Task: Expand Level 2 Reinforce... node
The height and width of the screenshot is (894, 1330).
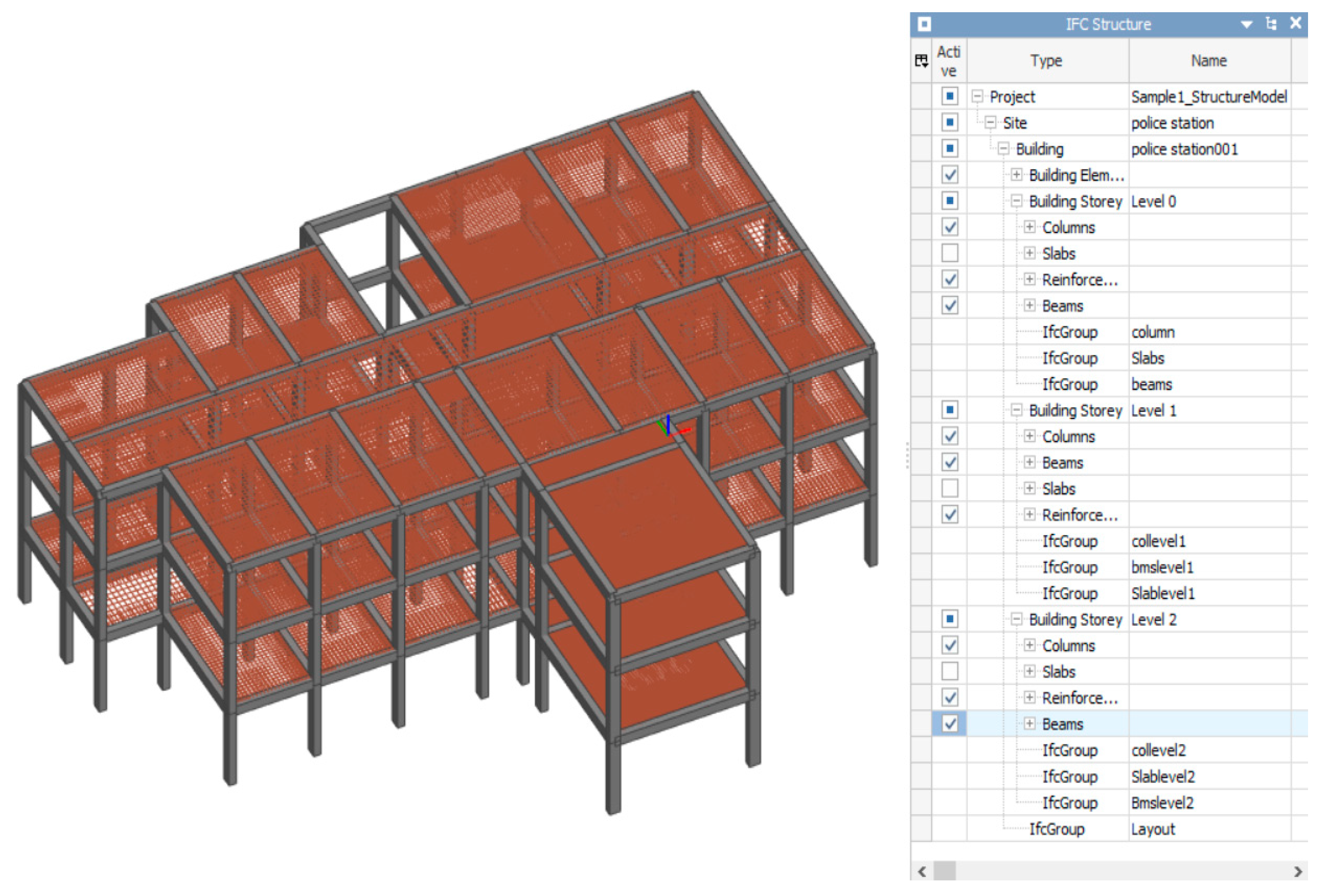Action: [x=1029, y=697]
